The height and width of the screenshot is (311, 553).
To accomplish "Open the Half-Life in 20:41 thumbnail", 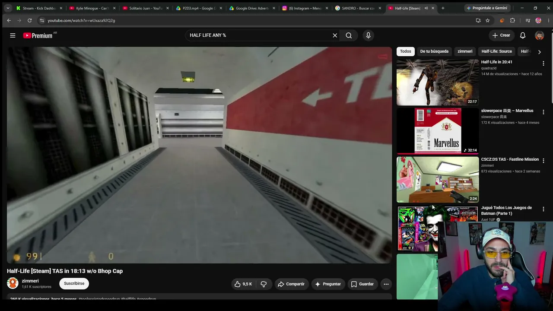I will point(438,82).
